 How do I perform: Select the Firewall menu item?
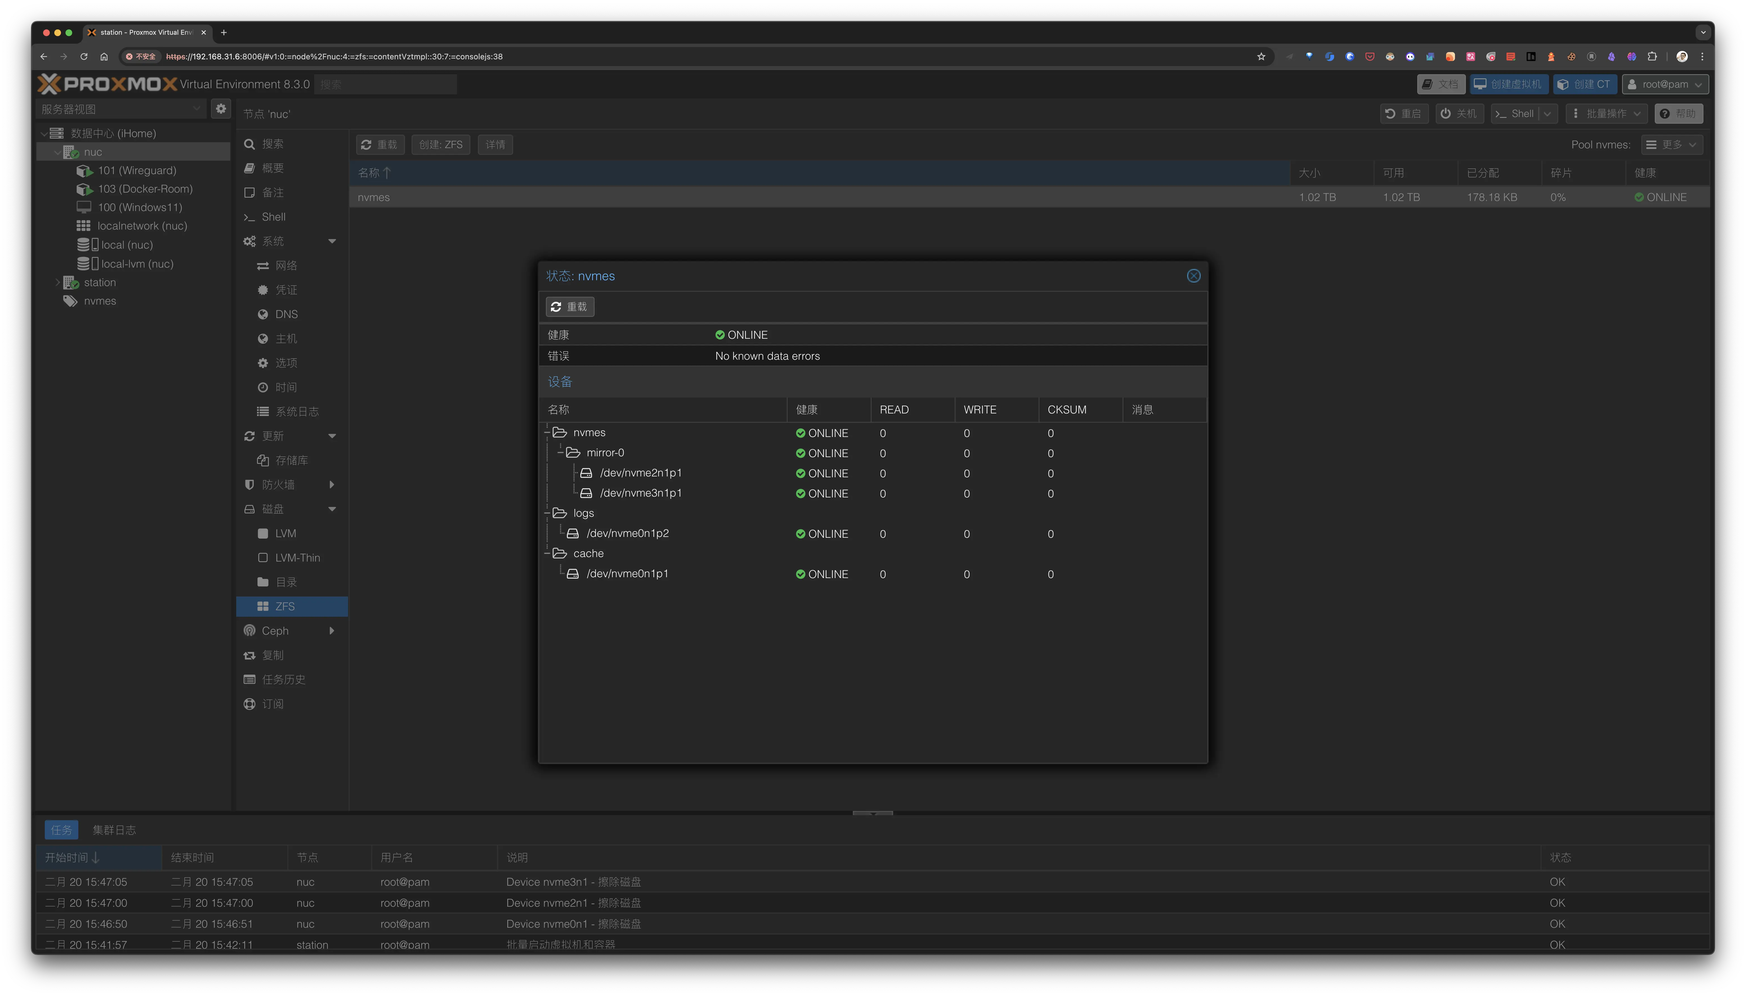point(278,484)
